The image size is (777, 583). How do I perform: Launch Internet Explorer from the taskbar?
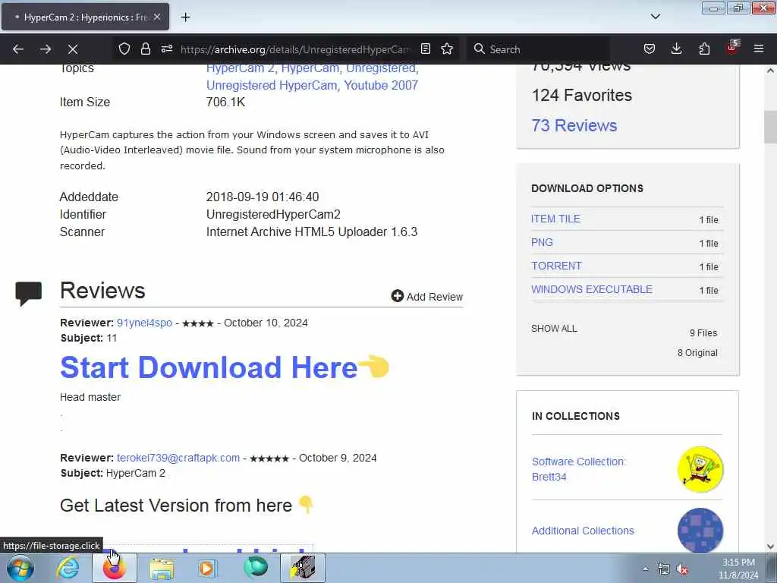[x=67, y=568]
